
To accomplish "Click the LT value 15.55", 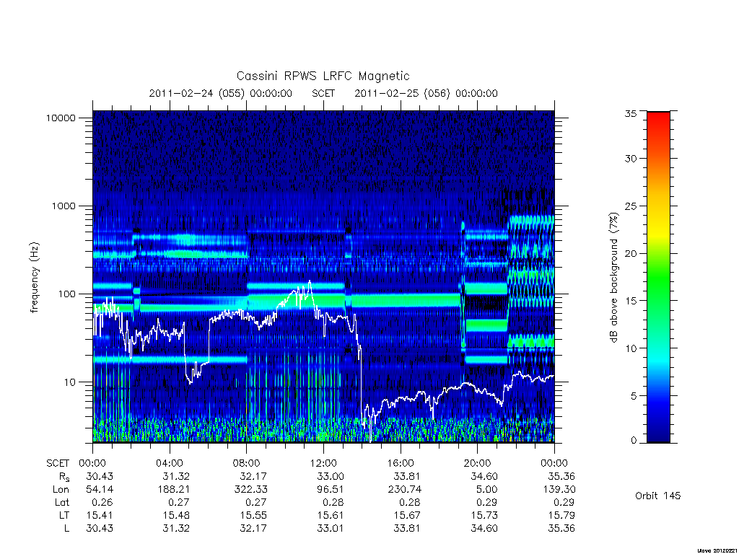I will click(x=253, y=515).
